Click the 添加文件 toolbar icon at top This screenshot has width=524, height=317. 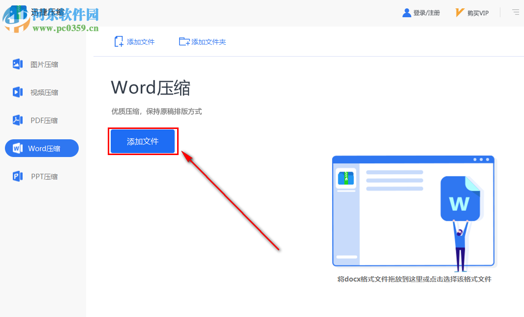coord(118,41)
